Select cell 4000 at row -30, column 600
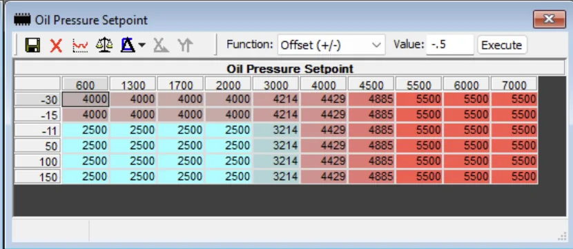This screenshot has height=249, width=573. [85, 99]
